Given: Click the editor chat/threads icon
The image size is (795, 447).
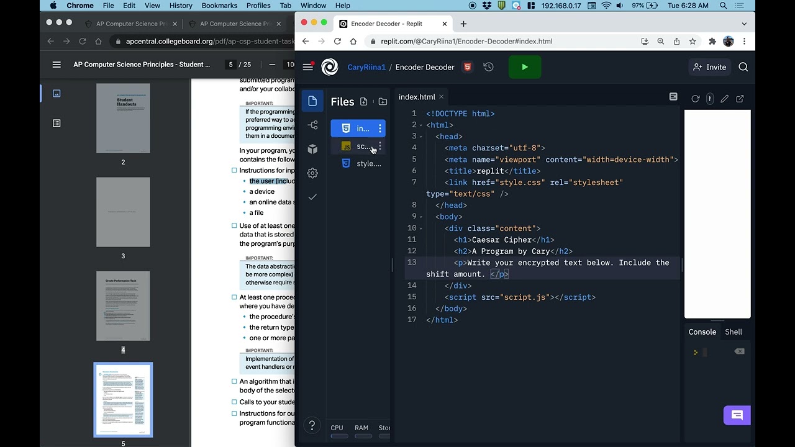Looking at the screenshot, I should pos(673,97).
